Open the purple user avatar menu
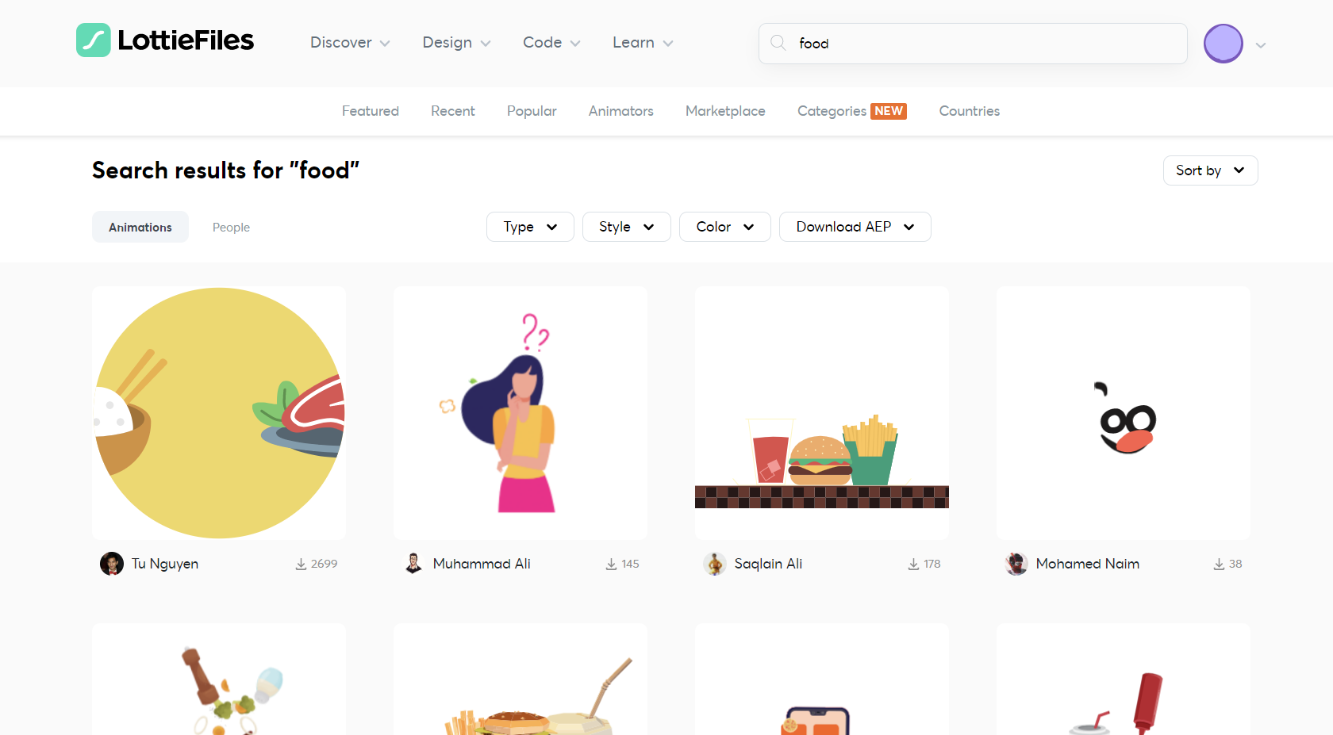The height and width of the screenshot is (735, 1333). point(1224,44)
